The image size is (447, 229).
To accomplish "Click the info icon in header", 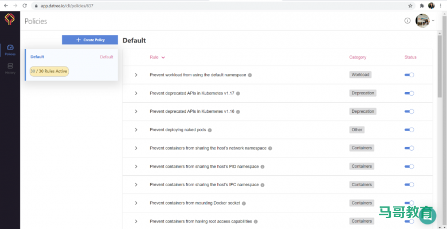I will click(407, 21).
